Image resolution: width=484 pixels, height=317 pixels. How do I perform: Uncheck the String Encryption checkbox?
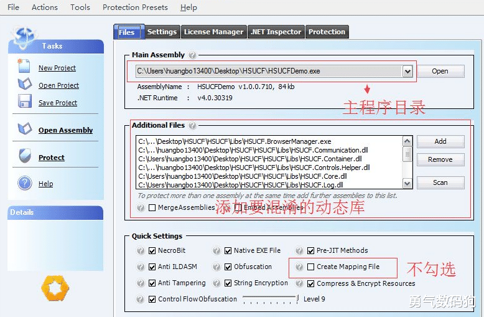[x=228, y=283]
